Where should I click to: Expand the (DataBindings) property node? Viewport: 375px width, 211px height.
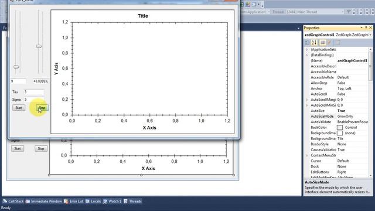(307, 55)
